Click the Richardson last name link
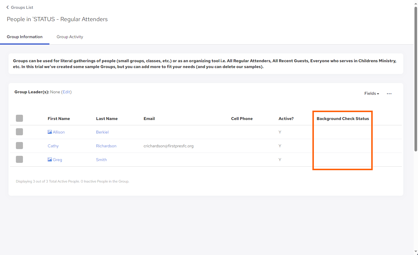Image resolution: width=418 pixels, height=255 pixels. 106,146
